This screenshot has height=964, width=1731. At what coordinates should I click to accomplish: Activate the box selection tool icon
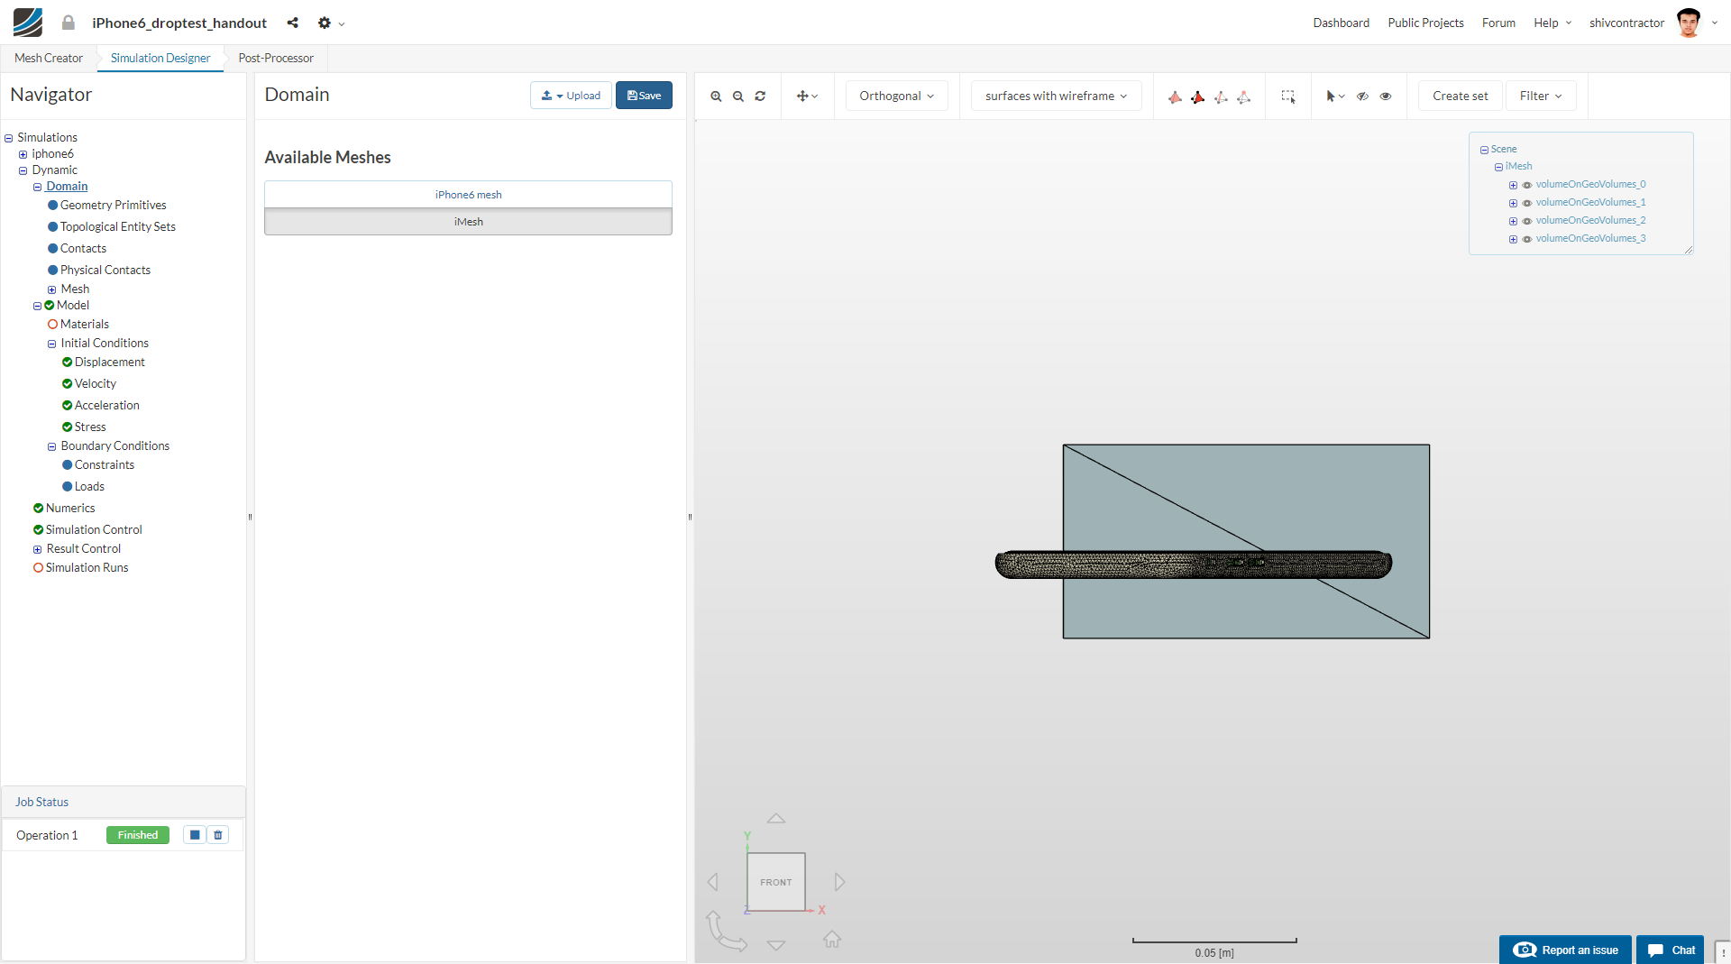click(1288, 96)
